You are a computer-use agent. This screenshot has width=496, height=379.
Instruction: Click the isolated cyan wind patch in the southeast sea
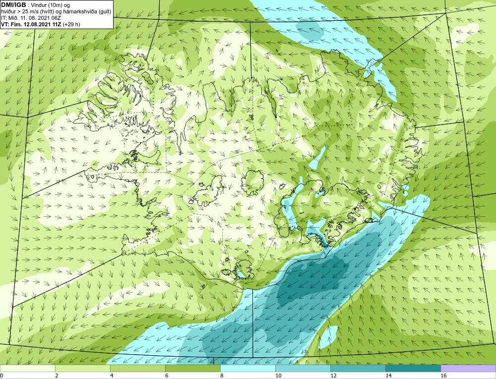click(328, 337)
